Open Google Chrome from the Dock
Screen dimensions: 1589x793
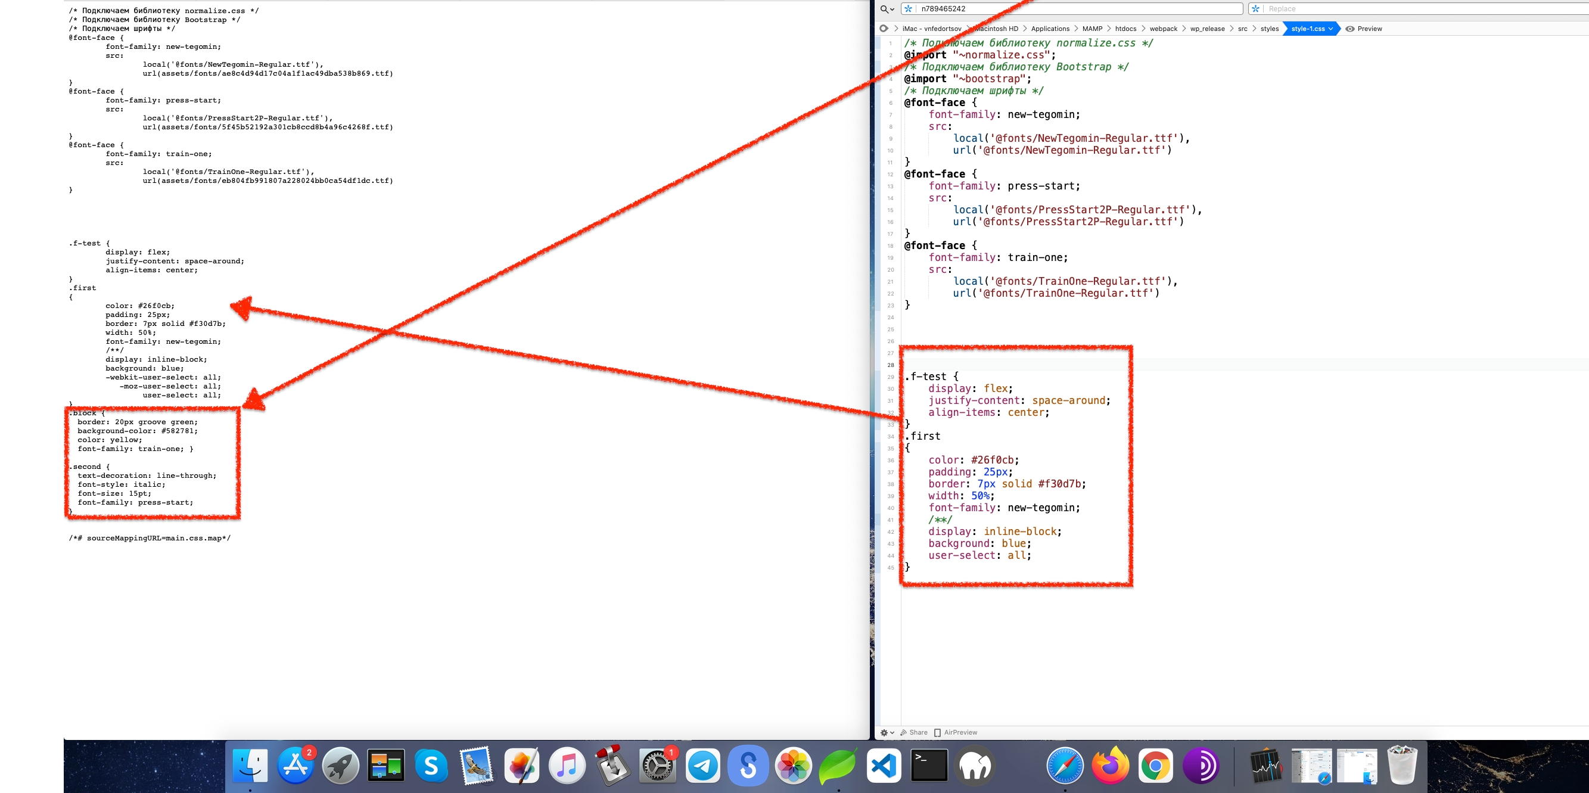pos(1155,766)
